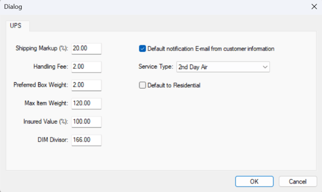322x192 pixels.
Task: Select the Preferred Box Weight input field
Action: (87, 85)
